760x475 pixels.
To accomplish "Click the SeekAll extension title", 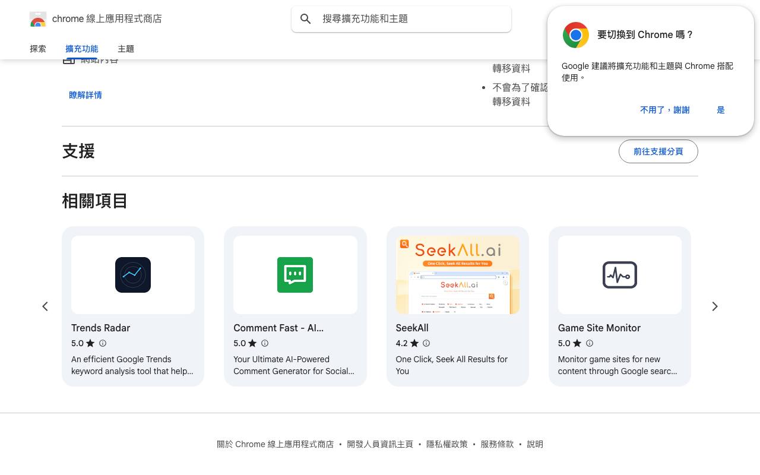I will 412,328.
